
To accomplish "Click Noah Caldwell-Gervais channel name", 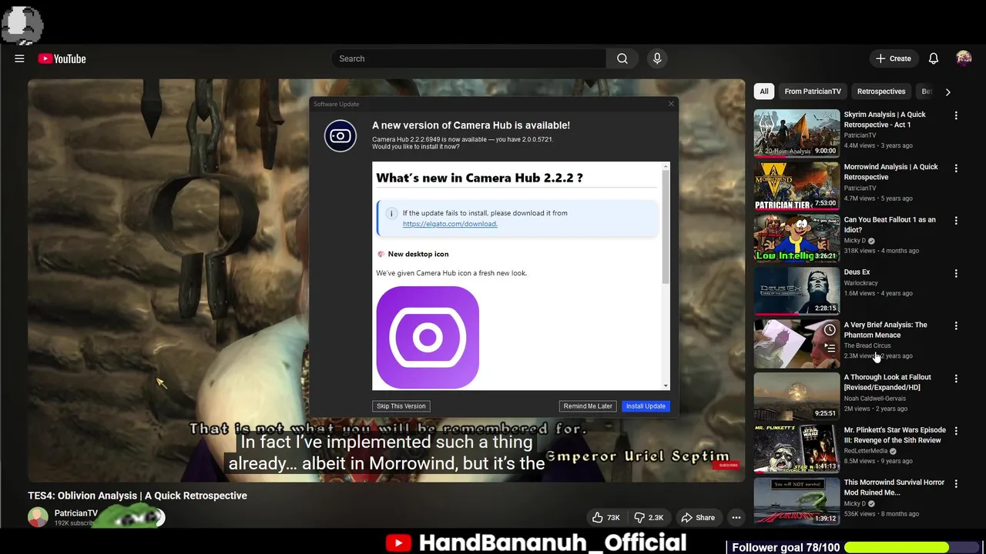I will click(875, 399).
